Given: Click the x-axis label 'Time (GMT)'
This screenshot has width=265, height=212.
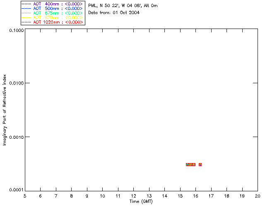Looking at the screenshot, I should [141, 202].
